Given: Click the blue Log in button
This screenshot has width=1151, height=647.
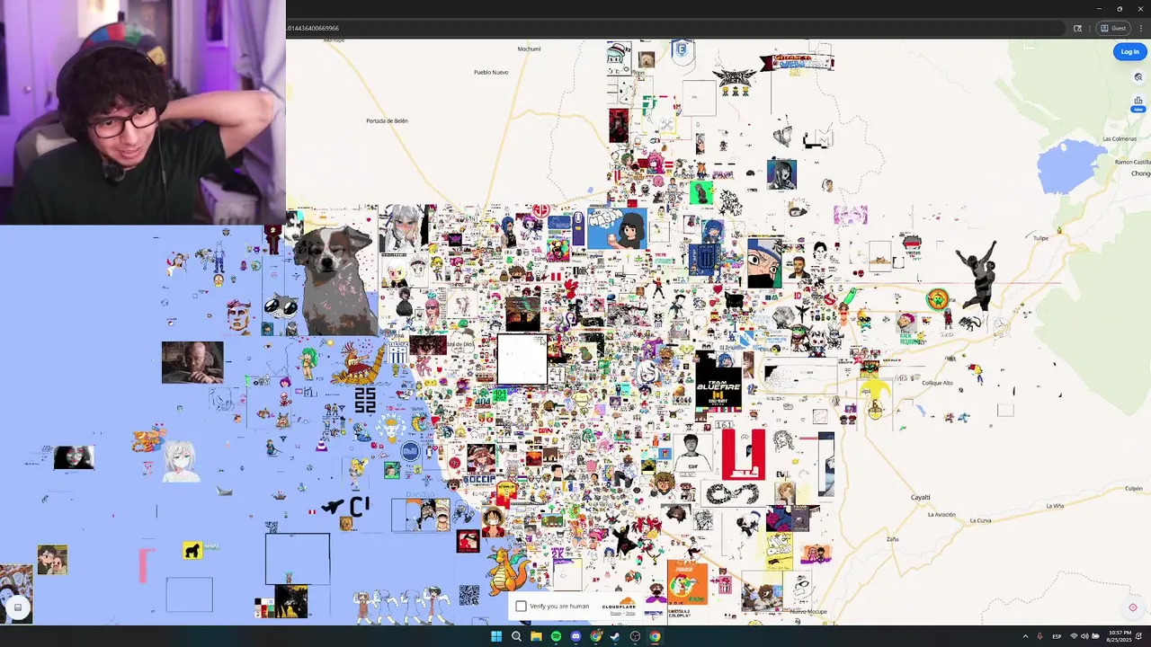Looking at the screenshot, I should [1129, 52].
